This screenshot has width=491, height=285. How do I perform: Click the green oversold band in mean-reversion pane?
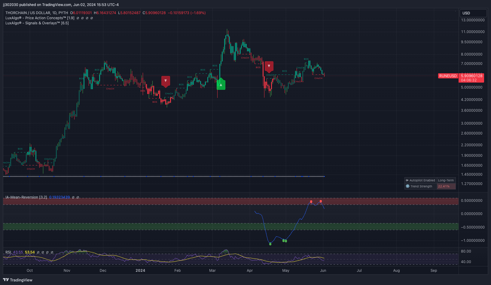[x=231, y=226]
